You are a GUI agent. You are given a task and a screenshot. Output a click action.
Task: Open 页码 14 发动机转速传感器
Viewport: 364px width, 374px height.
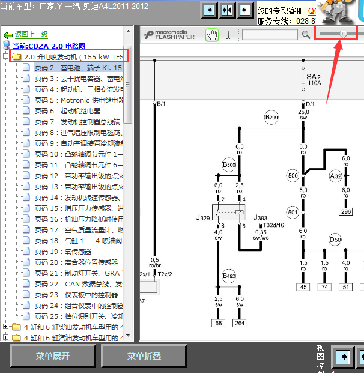78,198
